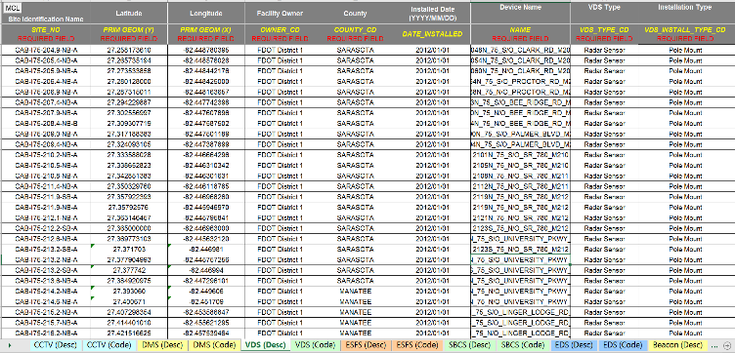Click the sheet tab scroll arrow
The image size is (735, 353).
[x=10, y=345]
